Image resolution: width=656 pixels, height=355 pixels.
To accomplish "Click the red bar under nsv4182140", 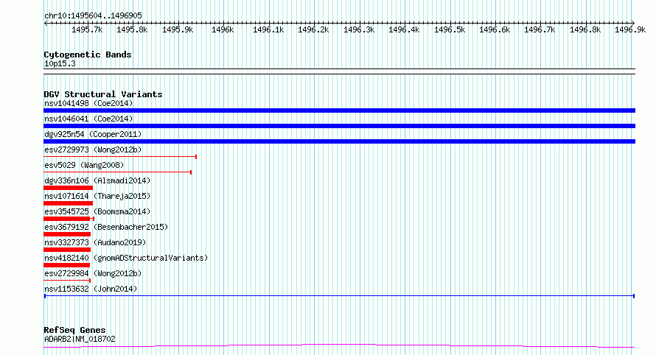I will 66,265.
